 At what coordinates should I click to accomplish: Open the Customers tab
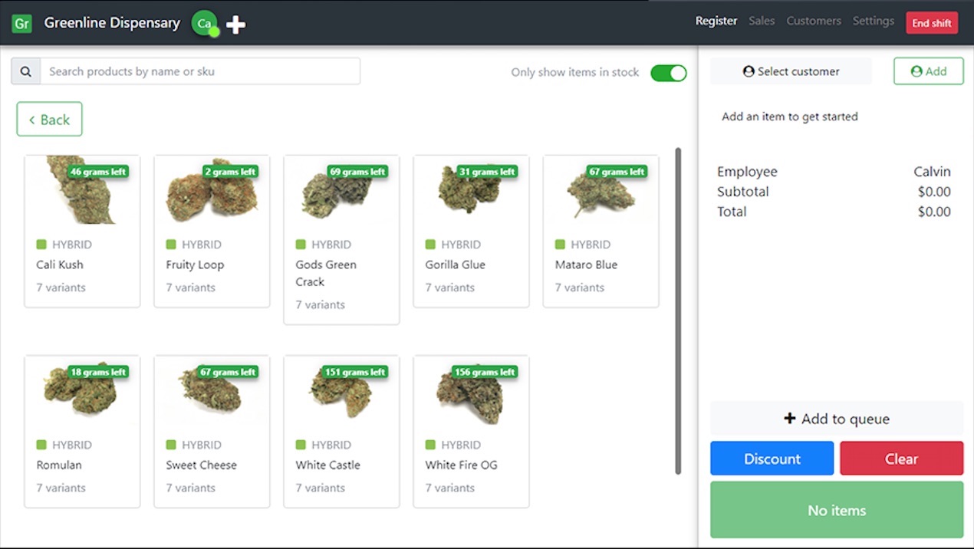pyautogui.click(x=813, y=21)
